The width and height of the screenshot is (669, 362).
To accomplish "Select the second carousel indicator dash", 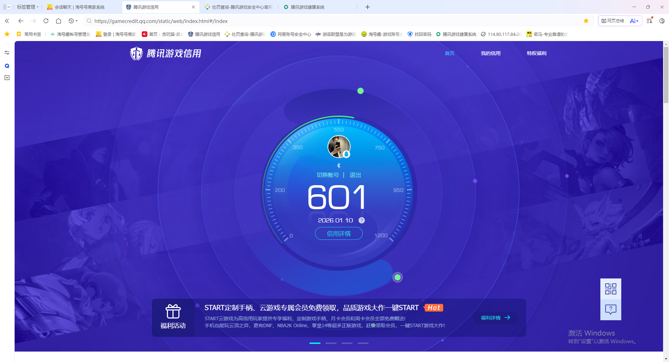I will click(x=331, y=343).
